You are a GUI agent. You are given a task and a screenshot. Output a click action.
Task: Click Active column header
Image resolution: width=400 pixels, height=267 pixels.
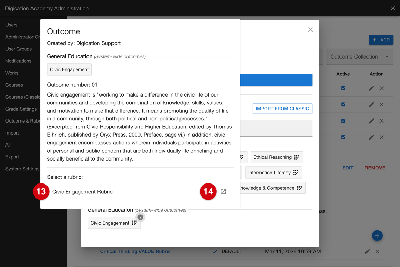click(x=343, y=74)
